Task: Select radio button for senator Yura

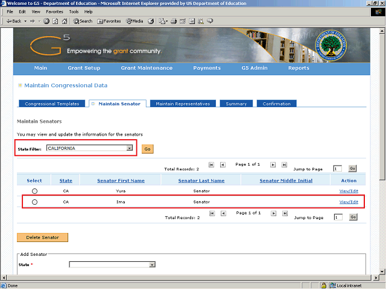Action: click(x=35, y=191)
